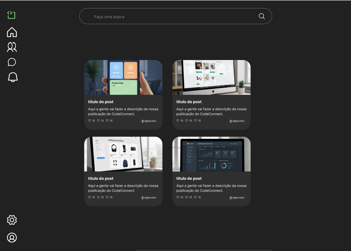The image size is (351, 251).
Task: Select description text in dark dashboard card
Action: click(211, 188)
